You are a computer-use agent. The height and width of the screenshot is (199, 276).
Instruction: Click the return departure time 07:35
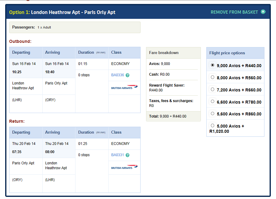click(x=17, y=152)
